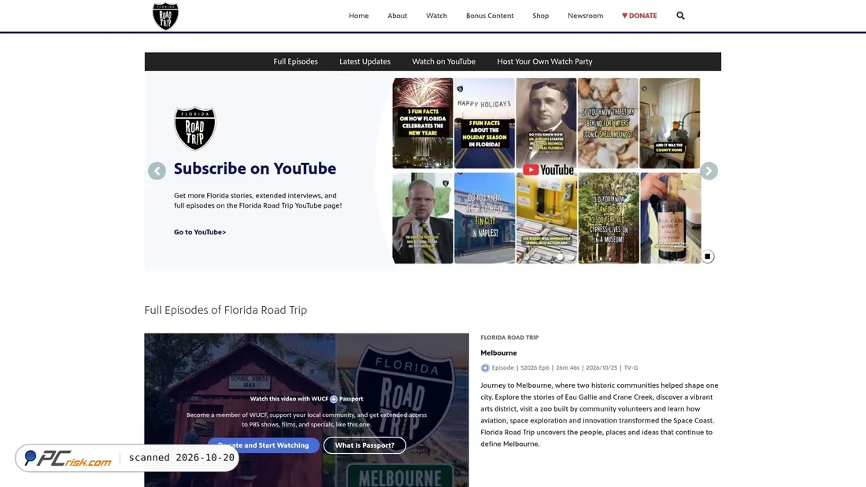
Task: Go to the previous carousel slide
Action: pos(157,172)
